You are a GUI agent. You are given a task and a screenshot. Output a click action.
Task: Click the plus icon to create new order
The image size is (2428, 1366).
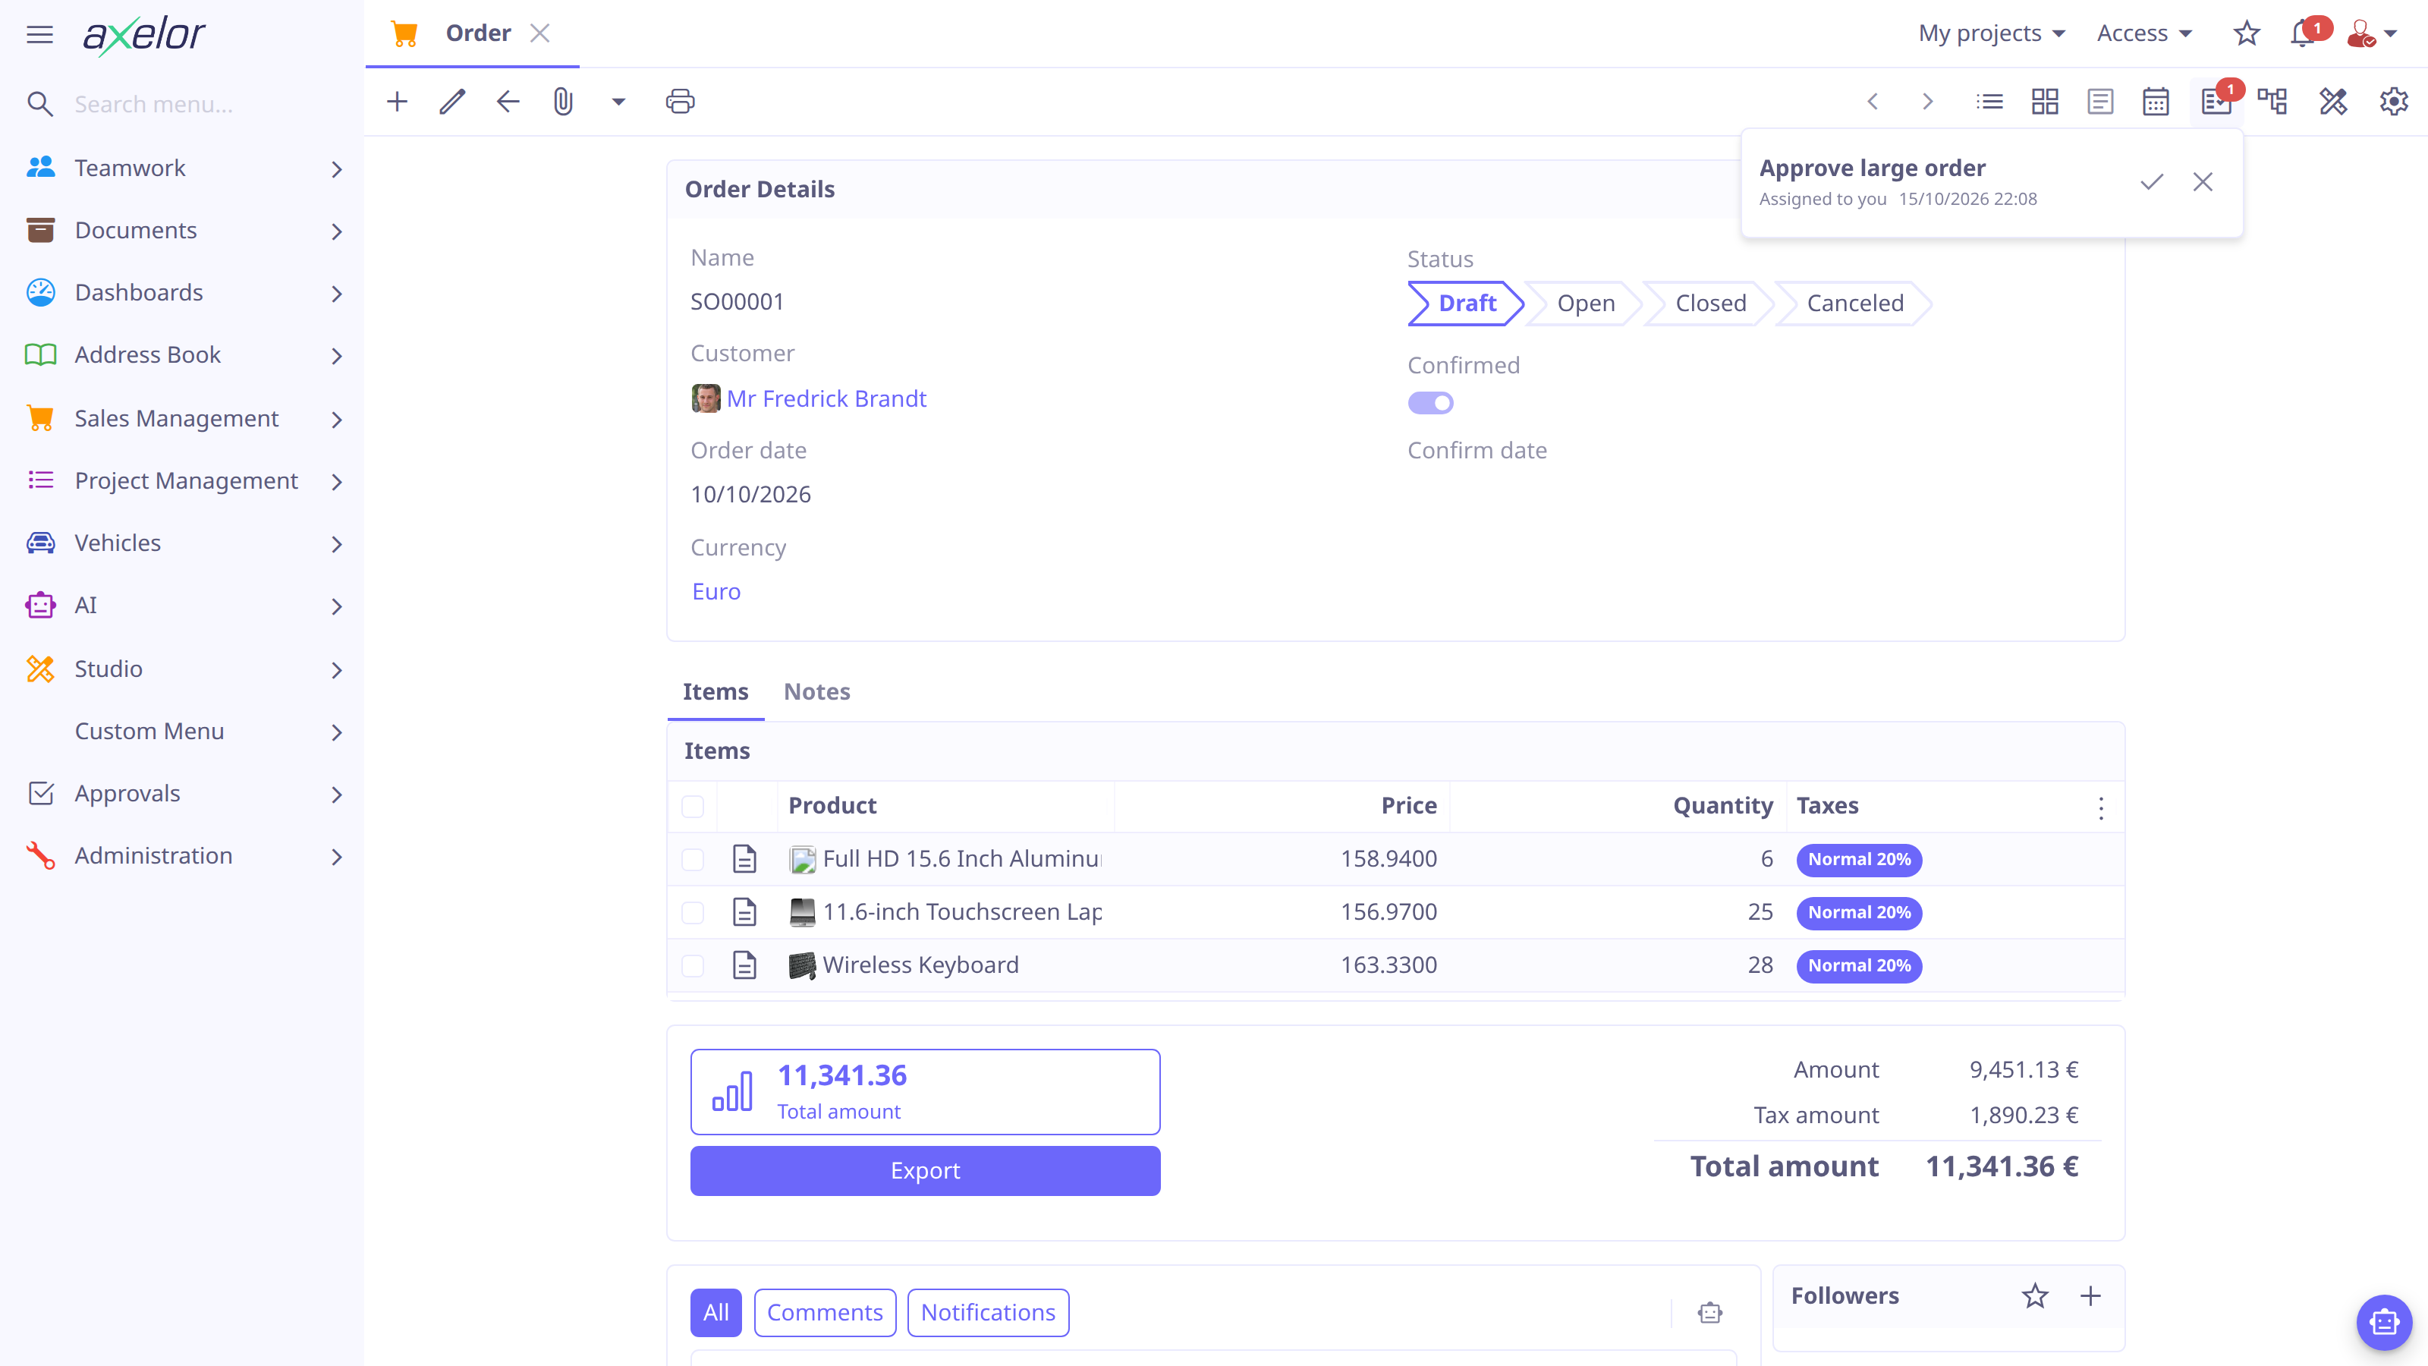397,102
